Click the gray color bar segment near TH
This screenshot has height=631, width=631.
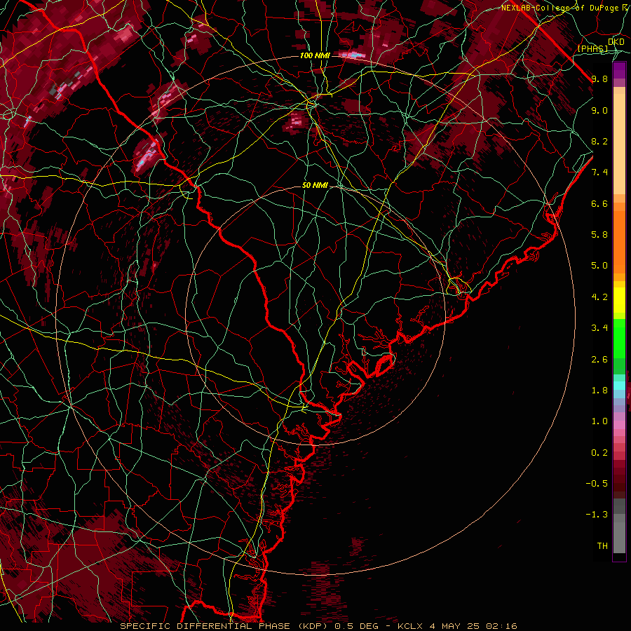tap(619, 537)
